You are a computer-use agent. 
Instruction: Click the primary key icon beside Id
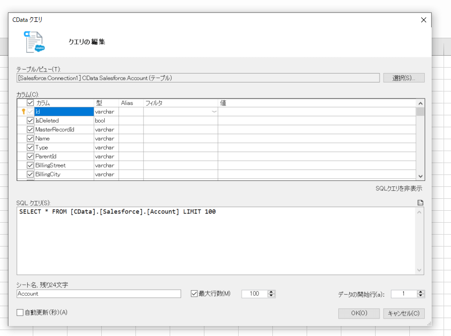pos(24,111)
